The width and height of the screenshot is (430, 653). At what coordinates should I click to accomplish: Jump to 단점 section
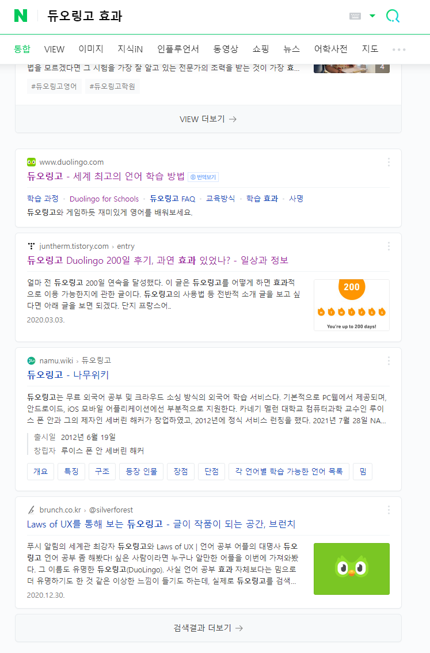[211, 472]
